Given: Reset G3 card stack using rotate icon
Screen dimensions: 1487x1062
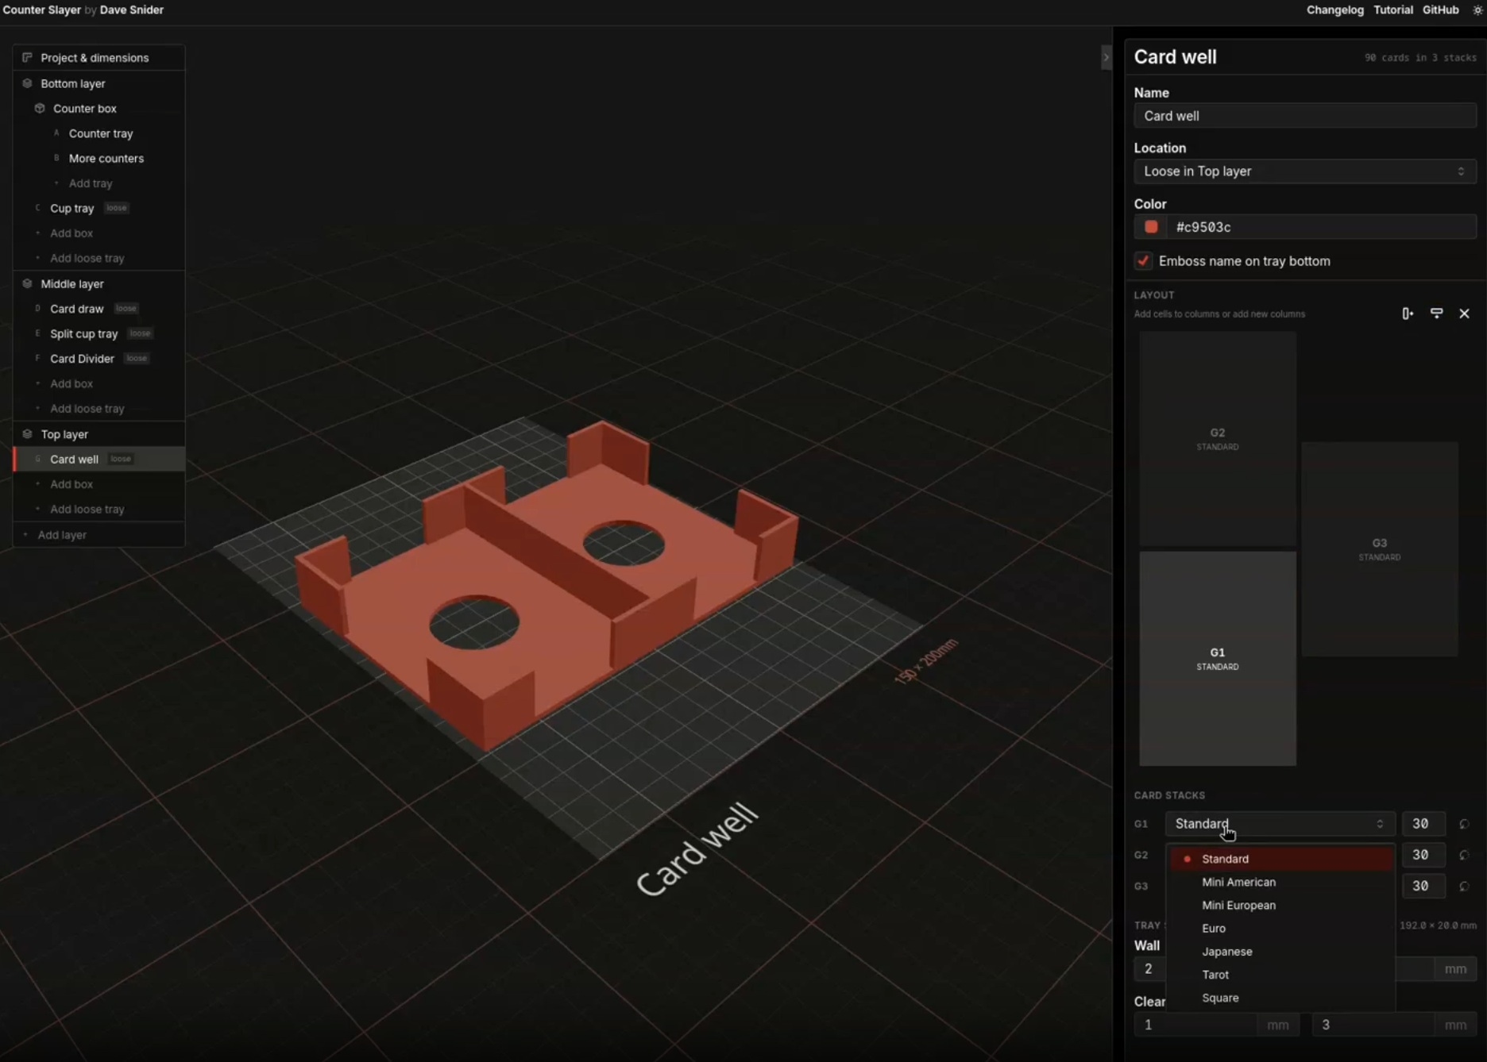Looking at the screenshot, I should tap(1464, 887).
